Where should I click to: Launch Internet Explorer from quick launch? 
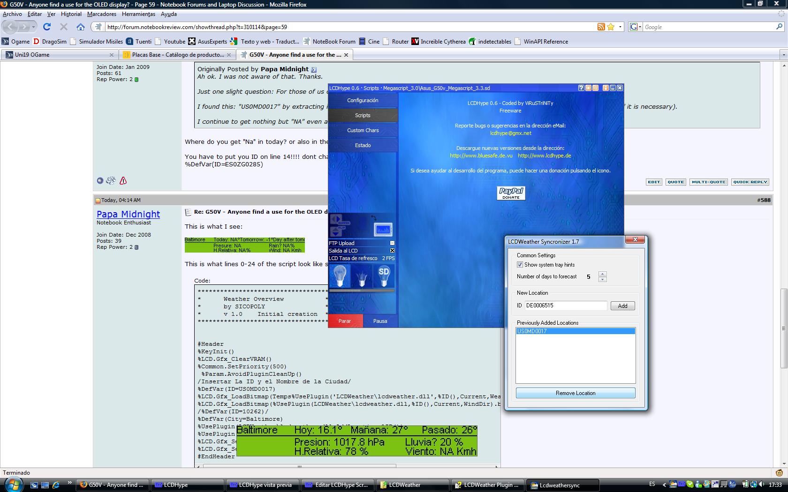click(56, 485)
